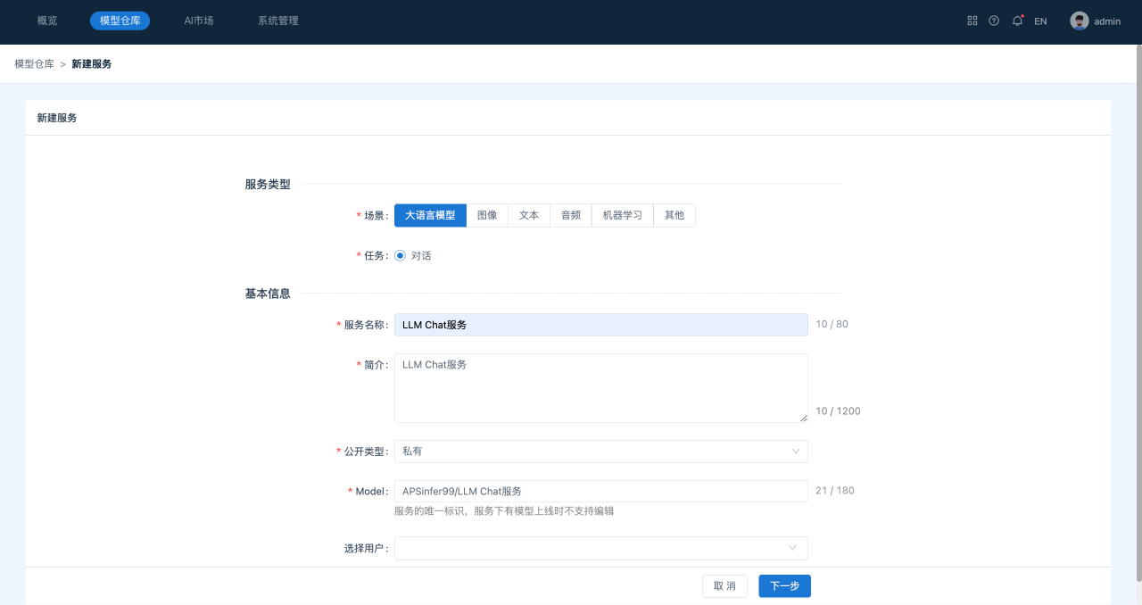
Task: Select the 大语言模型 scenario option
Action: coord(430,215)
